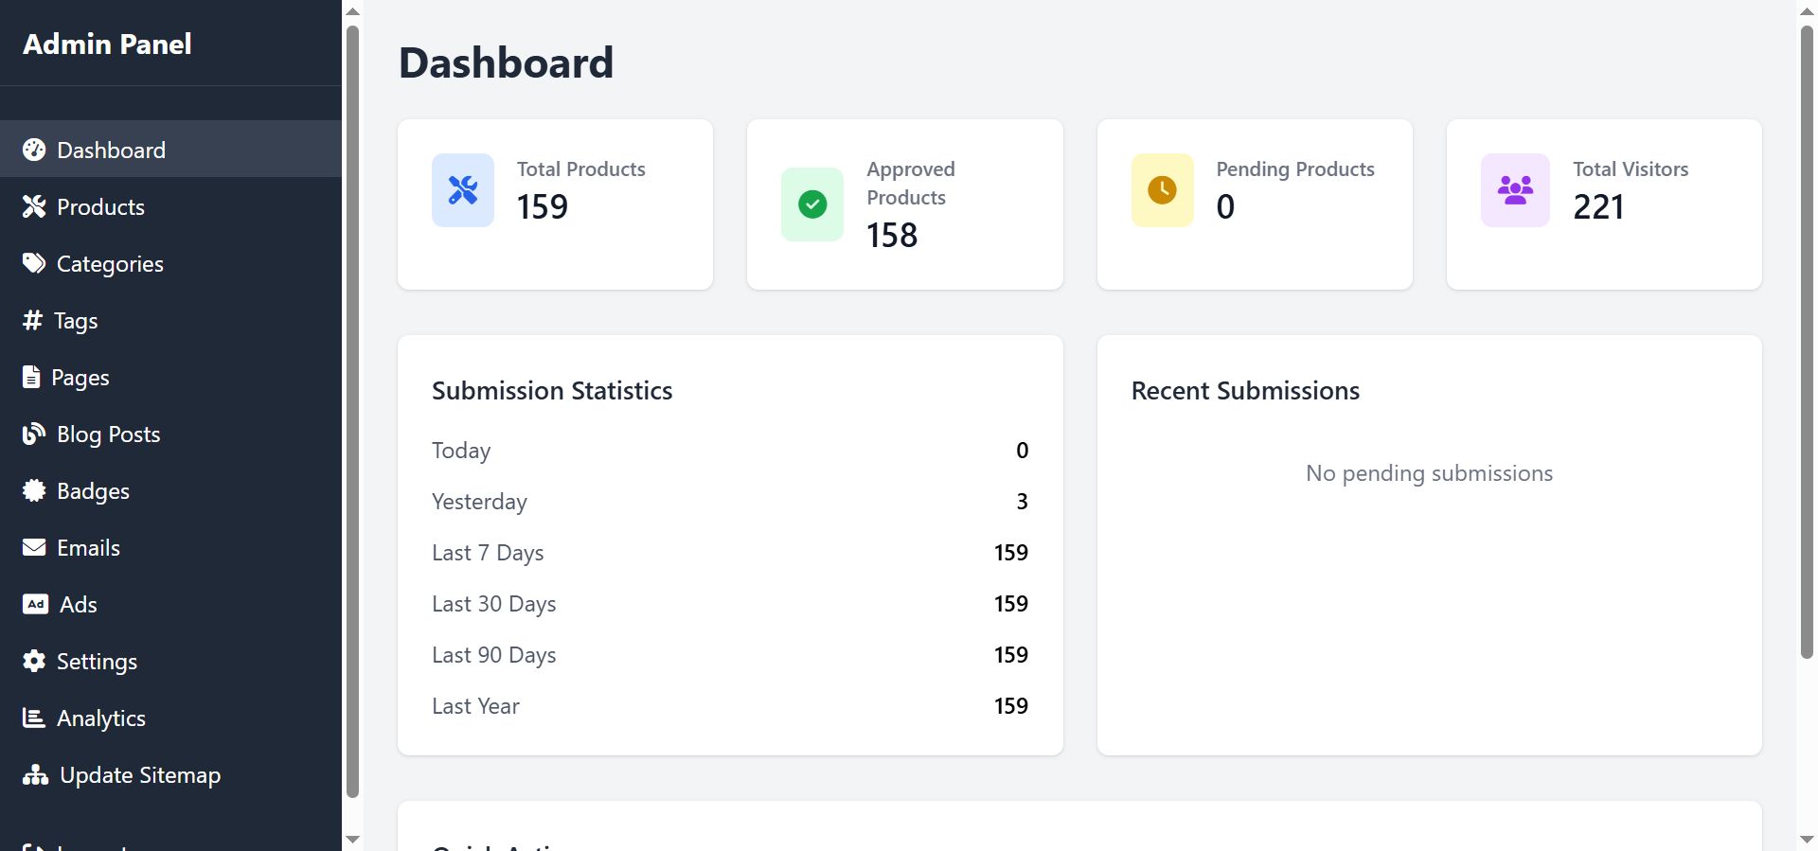Open the Total Products stat card
The image size is (1818, 851).
555,204
